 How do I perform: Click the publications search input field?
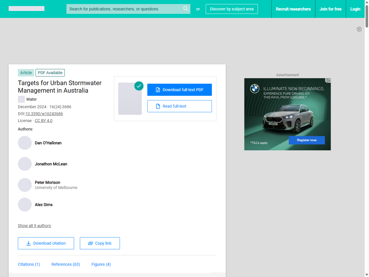[124, 9]
